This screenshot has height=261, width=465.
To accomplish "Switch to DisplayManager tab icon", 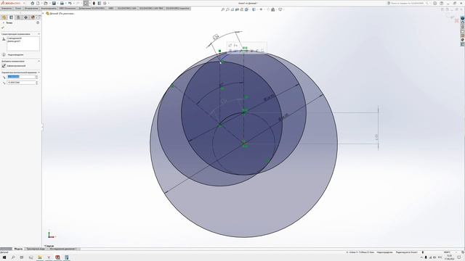I will 33,17.
